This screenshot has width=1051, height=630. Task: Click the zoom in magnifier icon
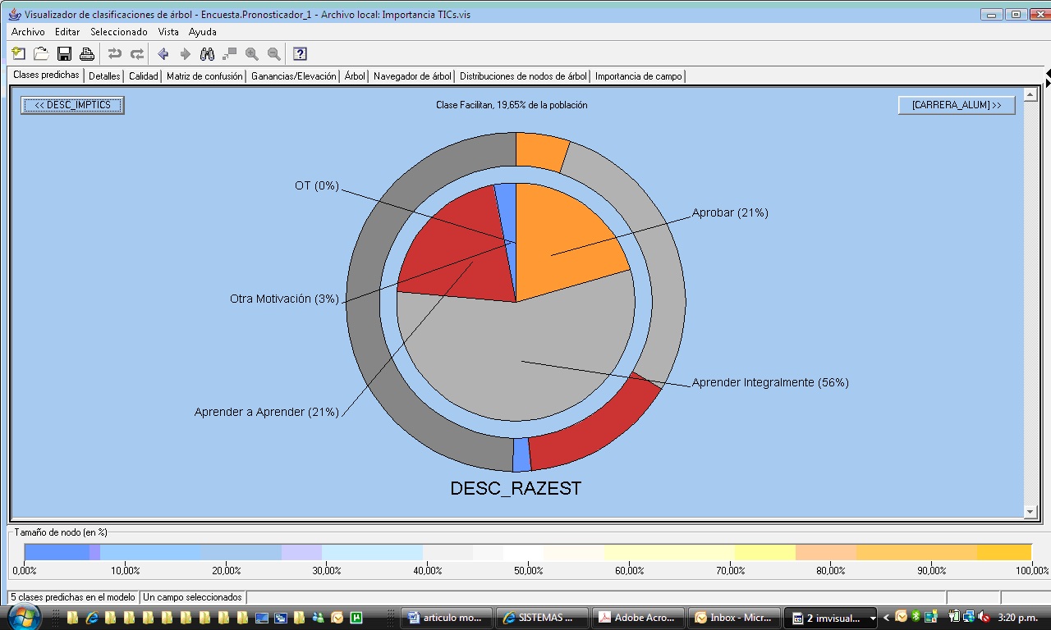[x=251, y=54]
